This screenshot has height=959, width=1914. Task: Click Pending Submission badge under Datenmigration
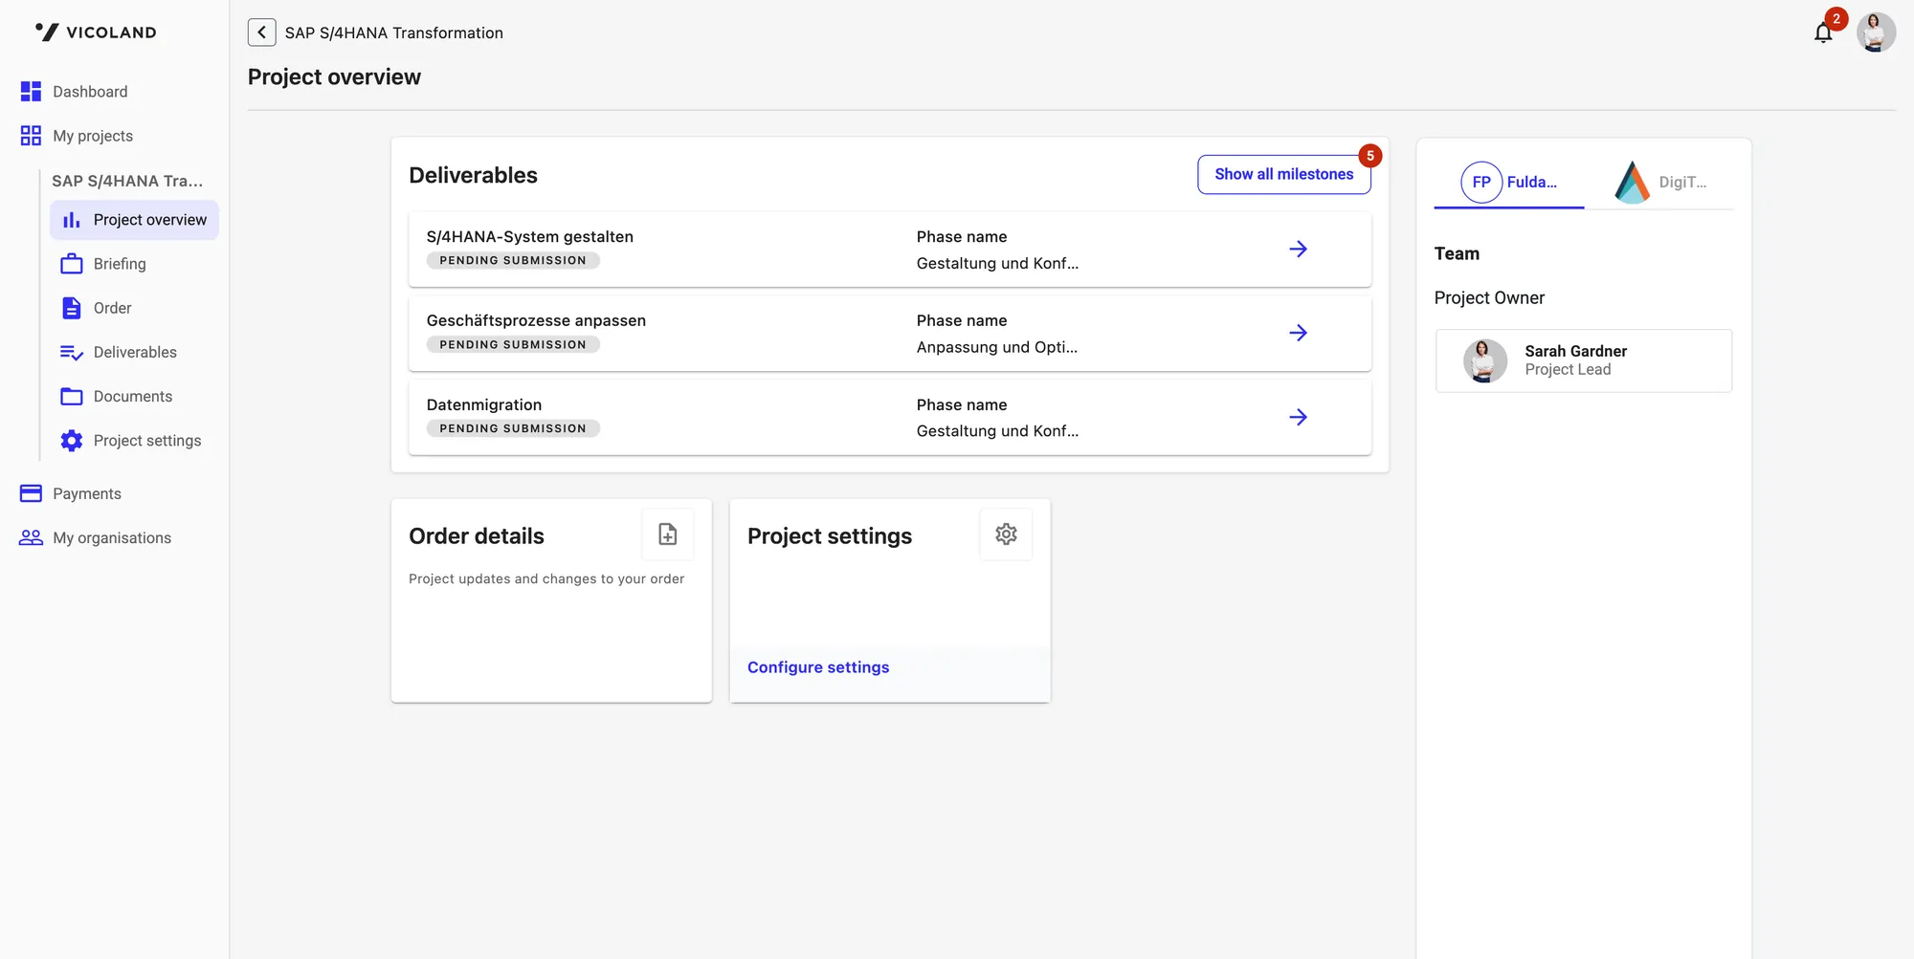click(x=513, y=428)
